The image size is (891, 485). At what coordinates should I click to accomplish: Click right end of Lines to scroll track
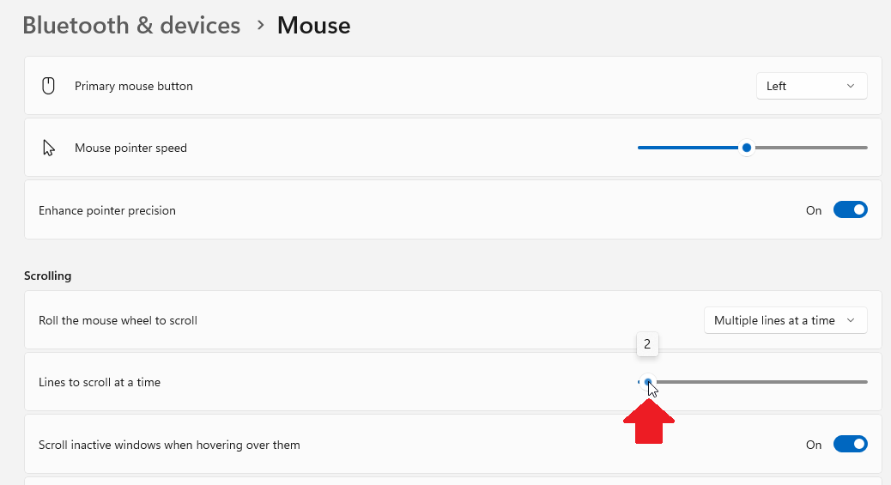click(865, 382)
